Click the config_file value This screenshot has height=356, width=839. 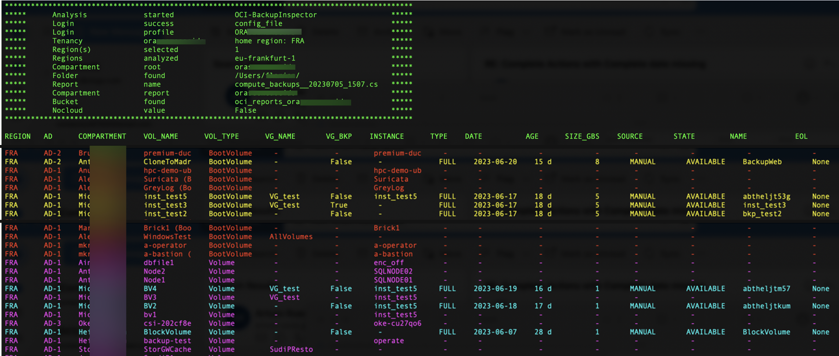[259, 23]
